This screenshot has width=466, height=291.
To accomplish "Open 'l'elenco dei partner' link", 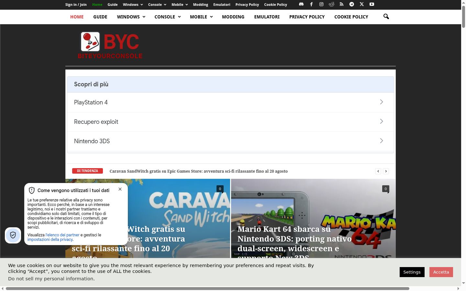I will [62, 235].
